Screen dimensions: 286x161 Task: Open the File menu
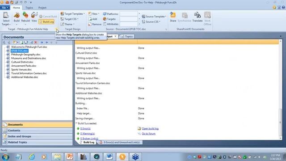(5, 8)
